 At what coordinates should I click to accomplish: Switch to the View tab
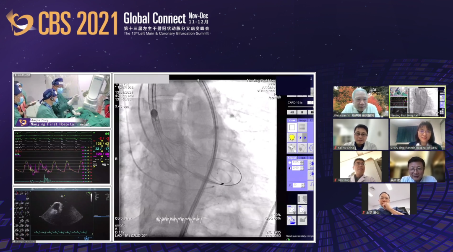click(x=292, y=120)
